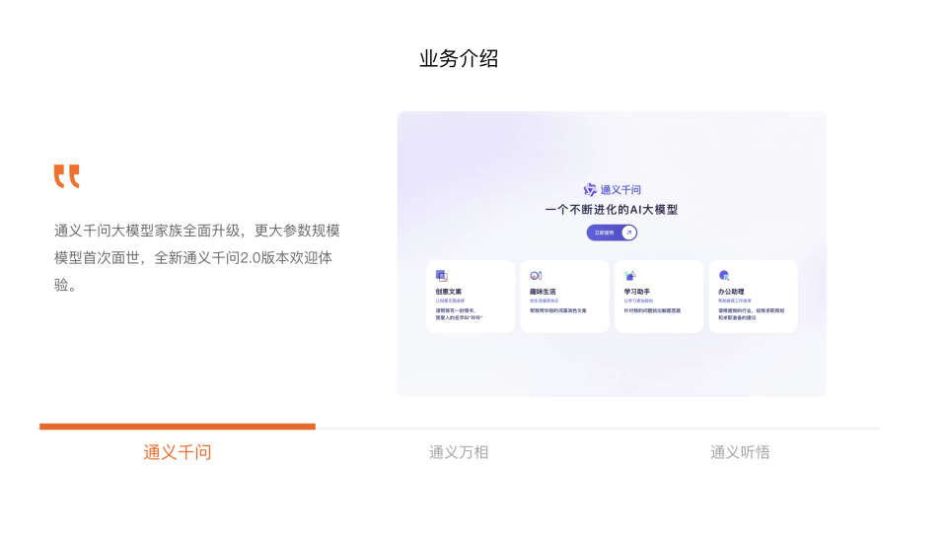Viewport: 947px width, 536px height.
Task: Select the 学习助手 card title
Action: pyautogui.click(x=636, y=292)
